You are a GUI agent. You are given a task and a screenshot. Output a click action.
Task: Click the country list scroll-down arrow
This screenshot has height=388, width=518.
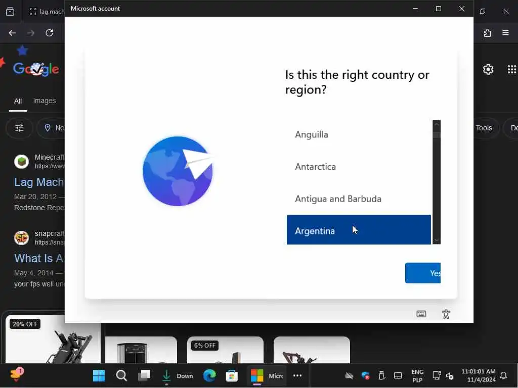[x=437, y=240]
